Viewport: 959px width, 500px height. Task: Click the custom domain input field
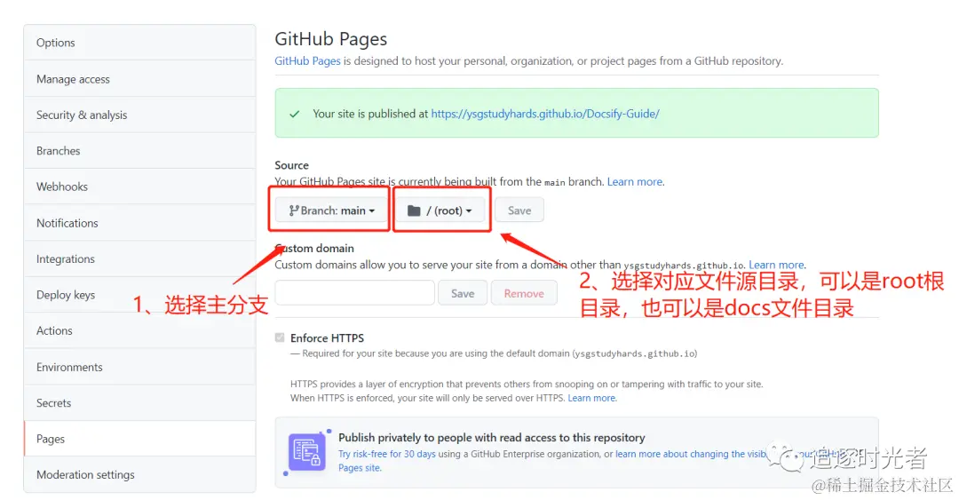(x=354, y=293)
